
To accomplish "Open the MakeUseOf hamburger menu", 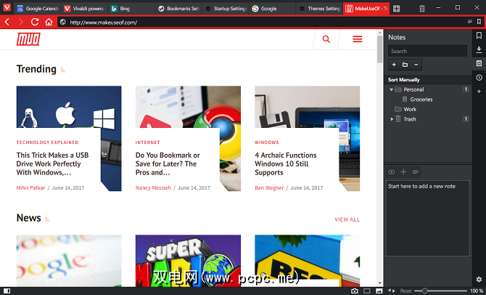I will [x=358, y=39].
